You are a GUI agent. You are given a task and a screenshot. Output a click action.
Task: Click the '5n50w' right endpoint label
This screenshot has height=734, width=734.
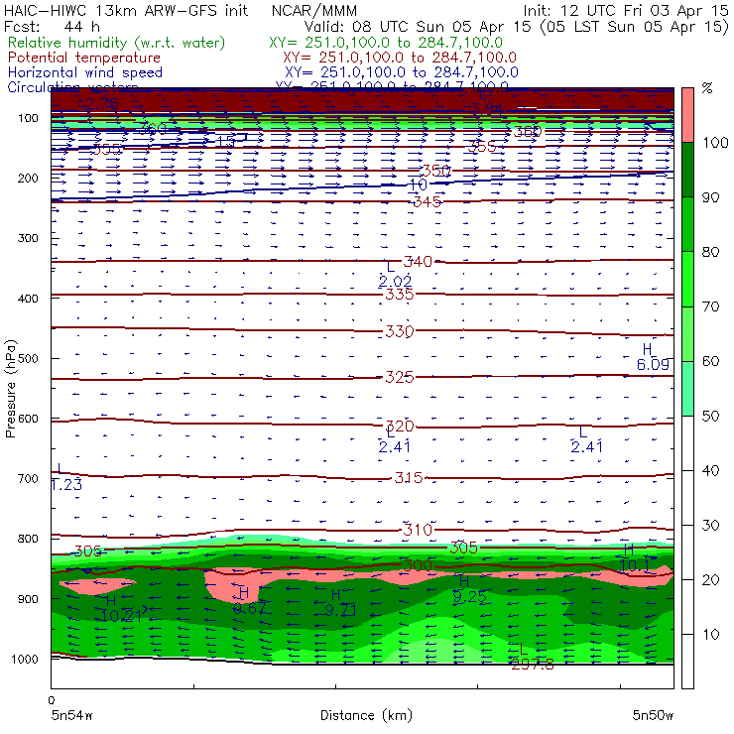653,715
